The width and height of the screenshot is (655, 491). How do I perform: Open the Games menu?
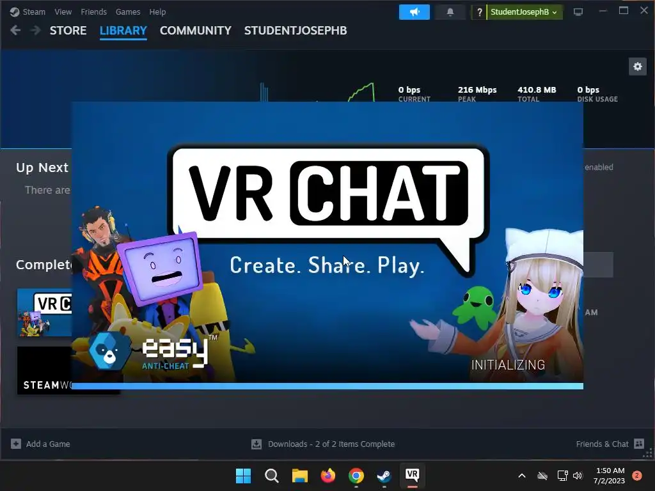click(x=128, y=12)
